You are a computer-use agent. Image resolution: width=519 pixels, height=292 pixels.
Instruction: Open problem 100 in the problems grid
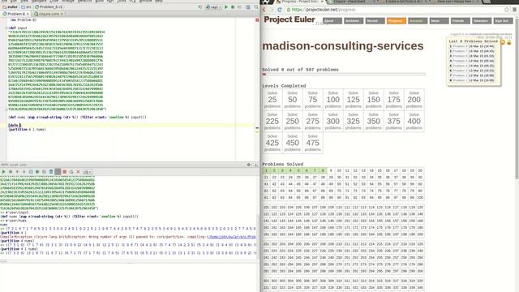pos(420,197)
